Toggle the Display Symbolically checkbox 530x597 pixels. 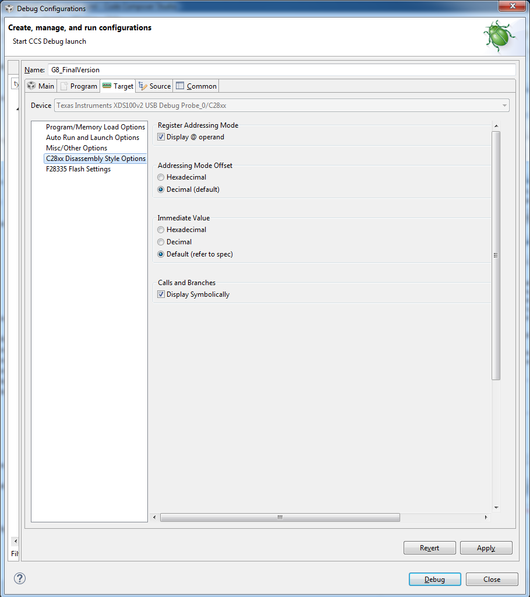pos(160,294)
